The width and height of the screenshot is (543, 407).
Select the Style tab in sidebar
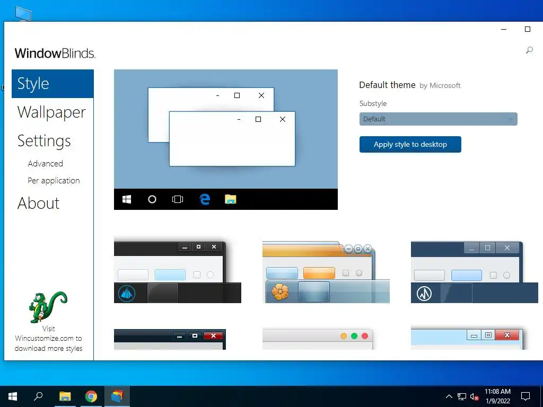pyautogui.click(x=52, y=84)
